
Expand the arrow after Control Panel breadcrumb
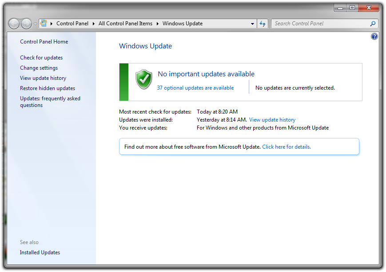(94, 24)
